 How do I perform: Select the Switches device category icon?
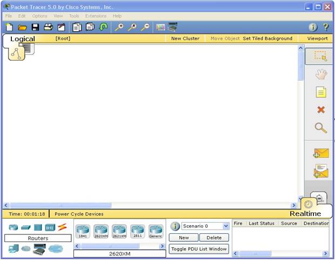25,227
